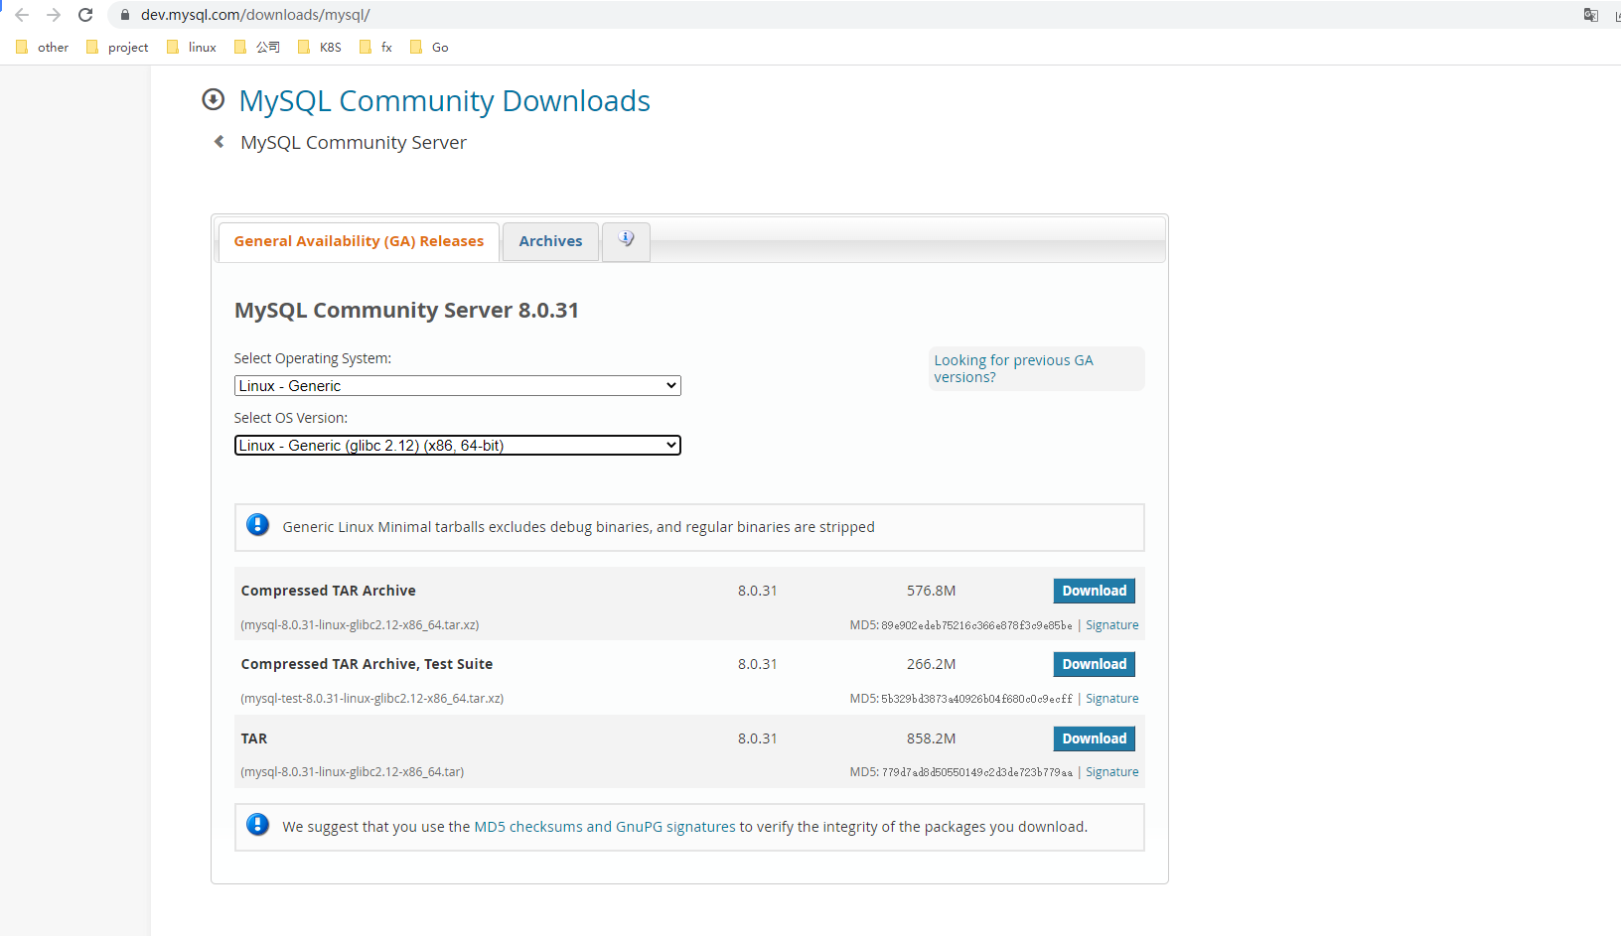Download the 858.2M TAR package
1621x936 pixels.
point(1094,738)
